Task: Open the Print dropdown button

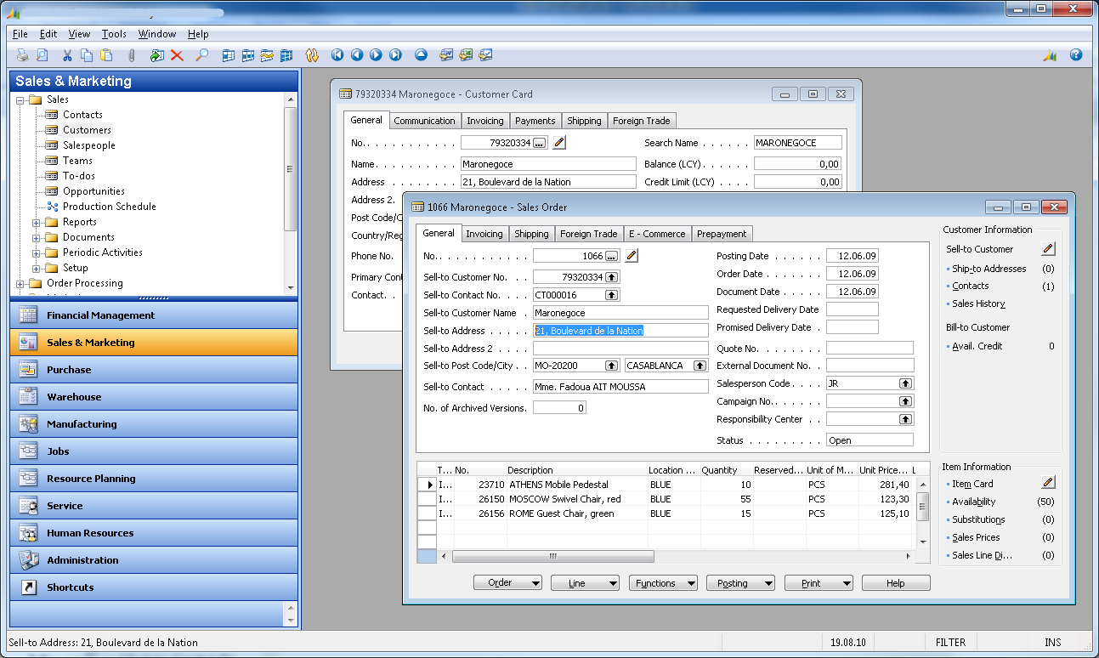Action: click(x=819, y=583)
